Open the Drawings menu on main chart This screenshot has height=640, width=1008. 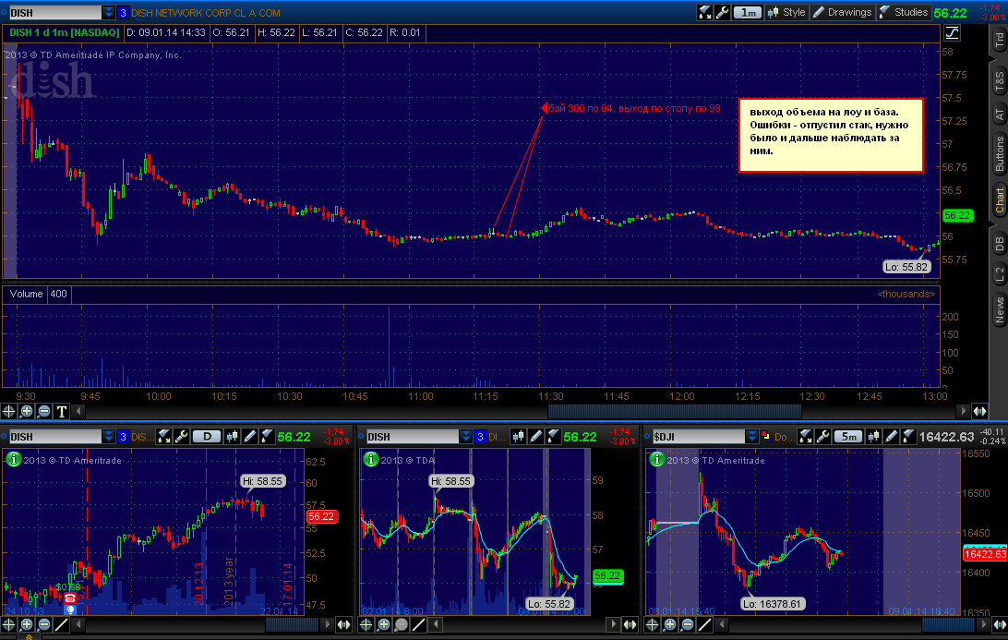[x=842, y=12]
